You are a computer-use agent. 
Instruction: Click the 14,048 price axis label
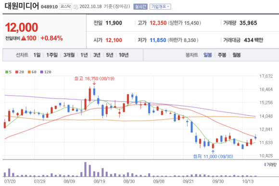coord(266,116)
